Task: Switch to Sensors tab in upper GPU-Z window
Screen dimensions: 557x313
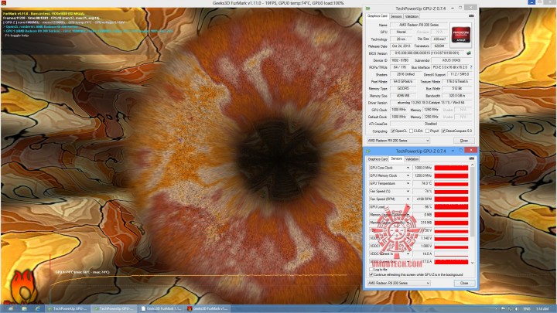Action: tap(396, 16)
